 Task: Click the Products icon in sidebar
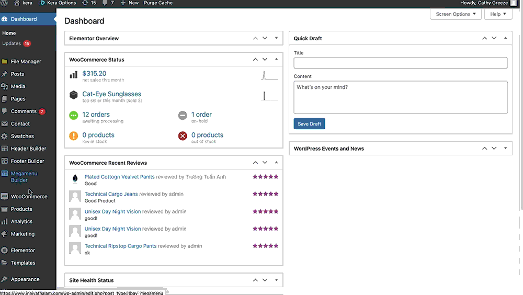[x=4, y=209]
